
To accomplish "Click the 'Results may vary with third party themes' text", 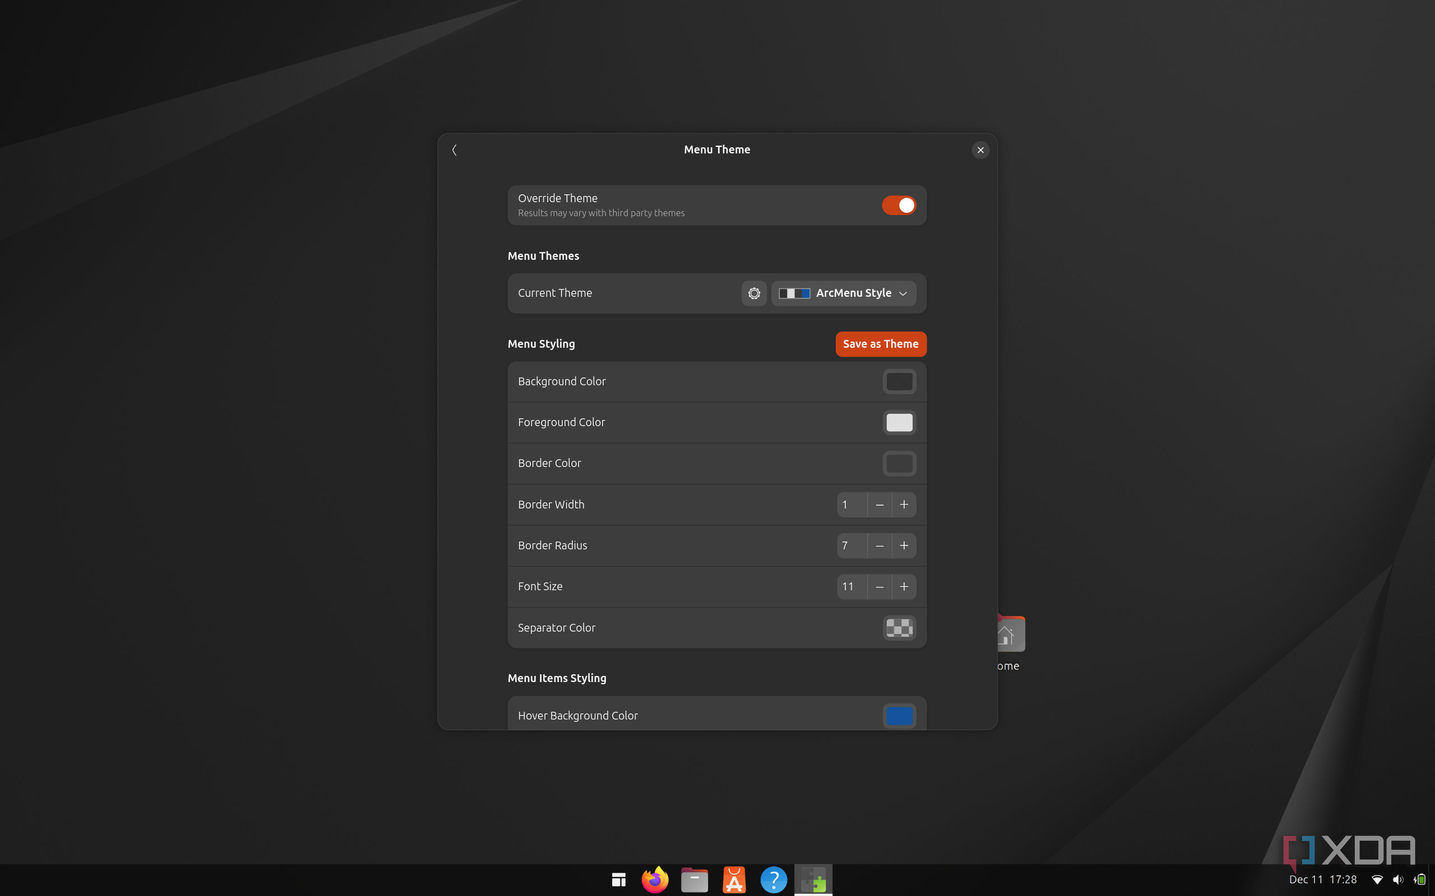I will (x=601, y=213).
